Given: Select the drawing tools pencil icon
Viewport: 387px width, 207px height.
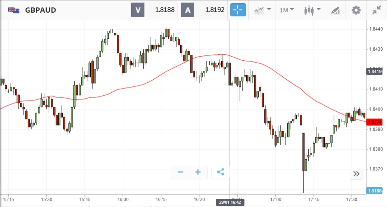Looking at the screenshot, I should 335,10.
